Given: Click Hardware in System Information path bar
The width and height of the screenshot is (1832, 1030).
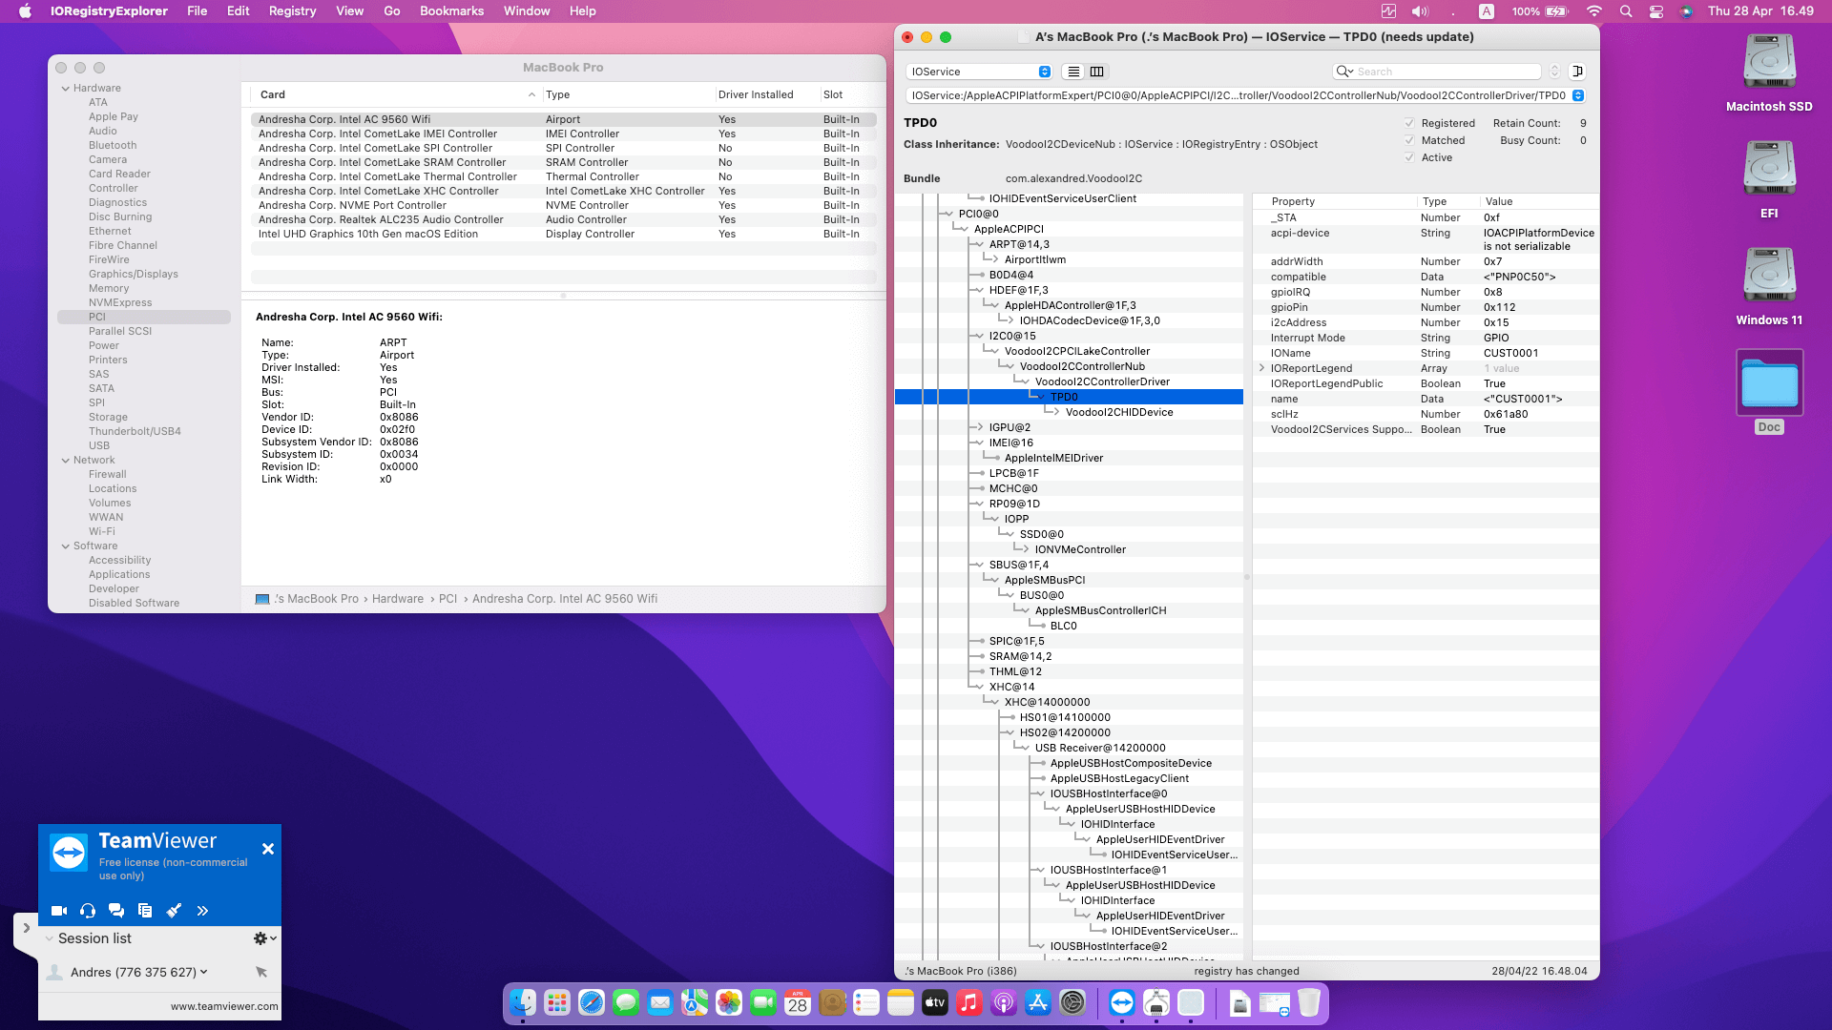Looking at the screenshot, I should (398, 599).
